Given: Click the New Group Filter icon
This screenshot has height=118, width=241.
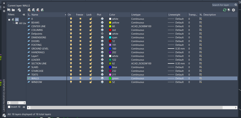Looking at the screenshot, I should pos(13,10).
